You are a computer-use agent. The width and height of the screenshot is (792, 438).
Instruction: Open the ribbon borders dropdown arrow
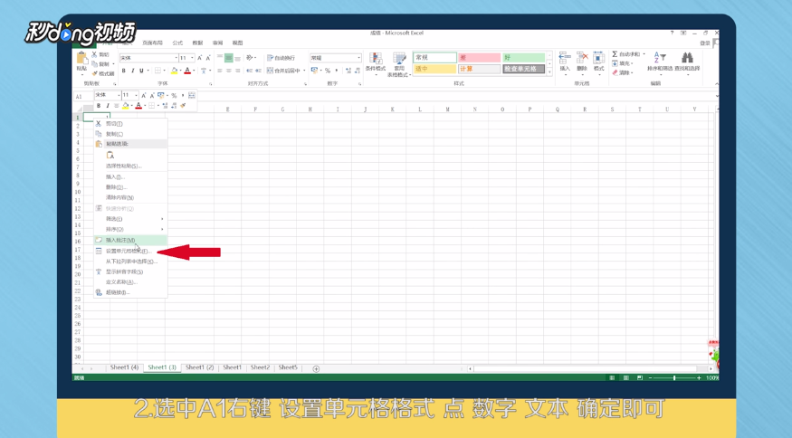pos(165,71)
